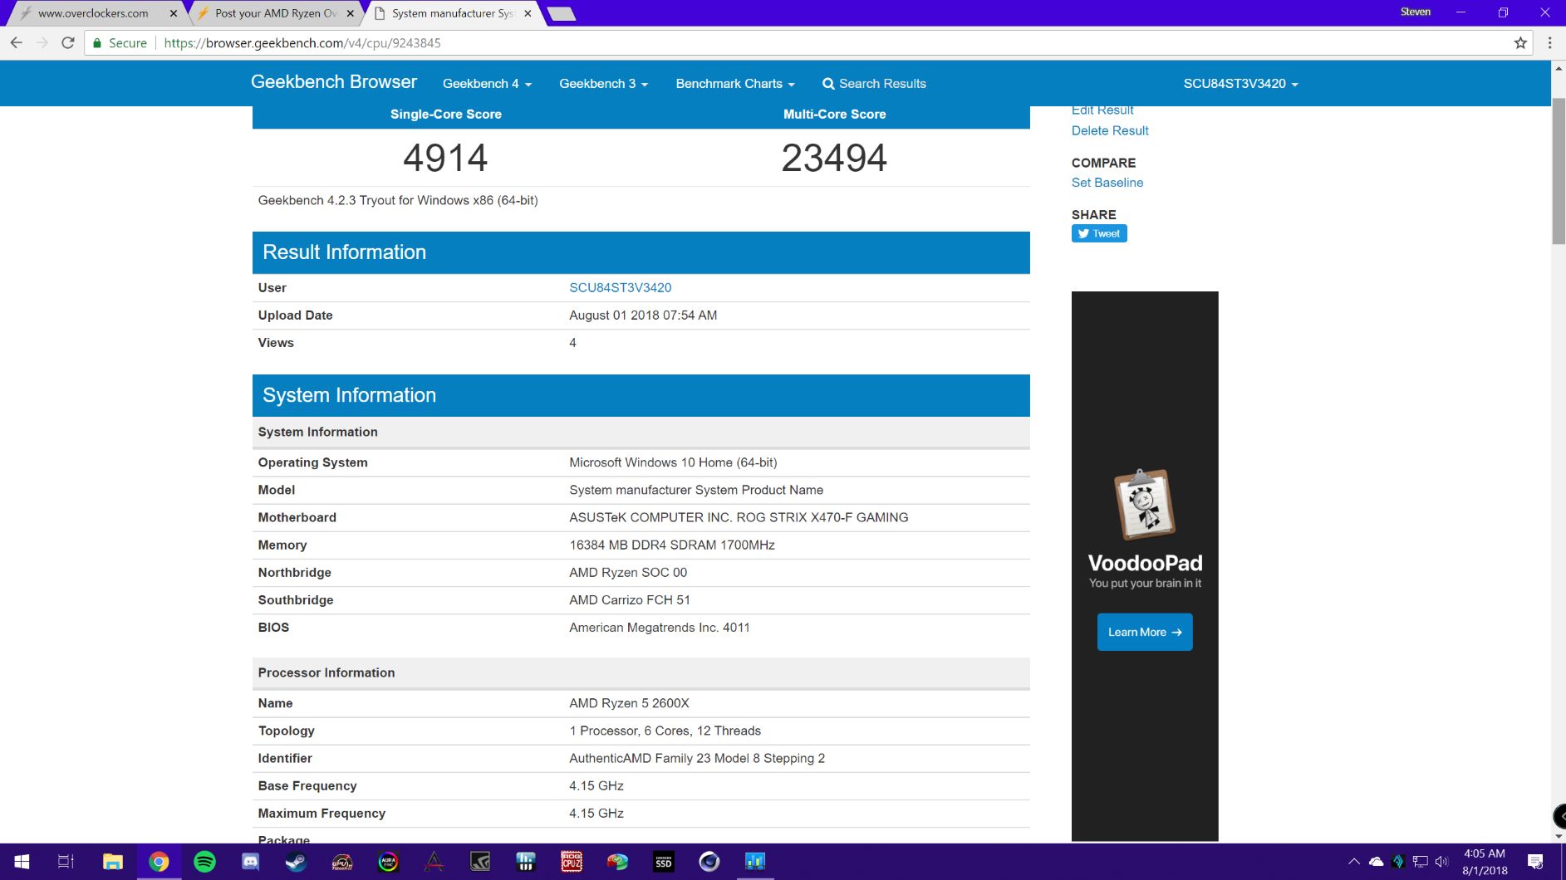Open the volume speaker tray icon
The image size is (1566, 880).
1442,862
